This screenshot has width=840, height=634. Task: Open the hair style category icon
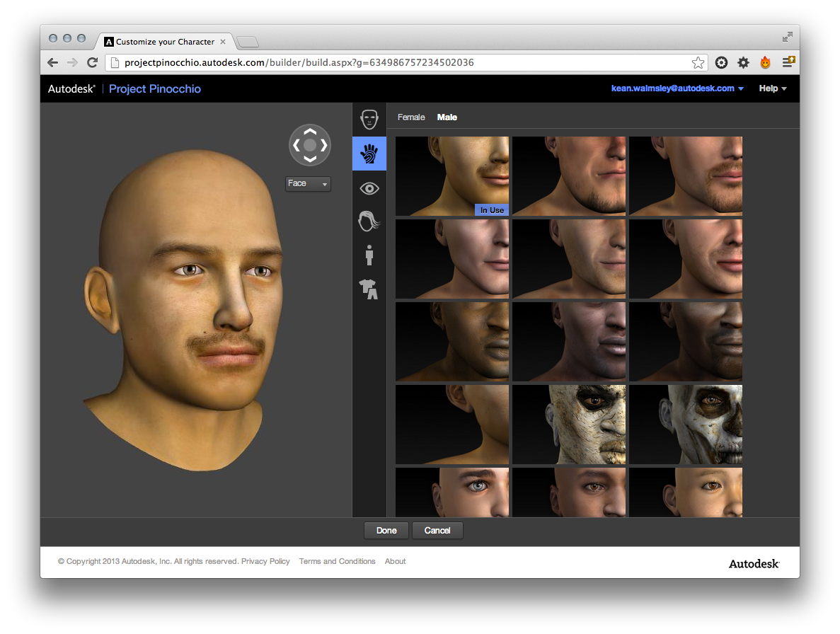coord(369,221)
